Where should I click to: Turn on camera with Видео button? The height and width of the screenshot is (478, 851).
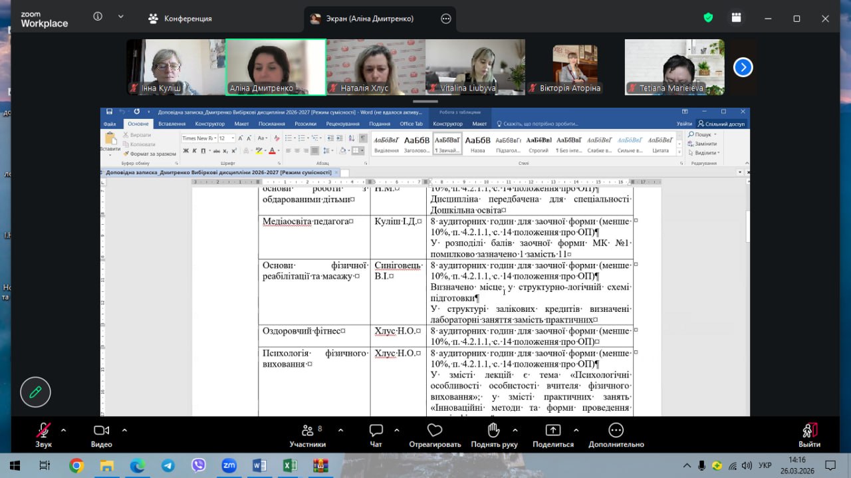101,431
